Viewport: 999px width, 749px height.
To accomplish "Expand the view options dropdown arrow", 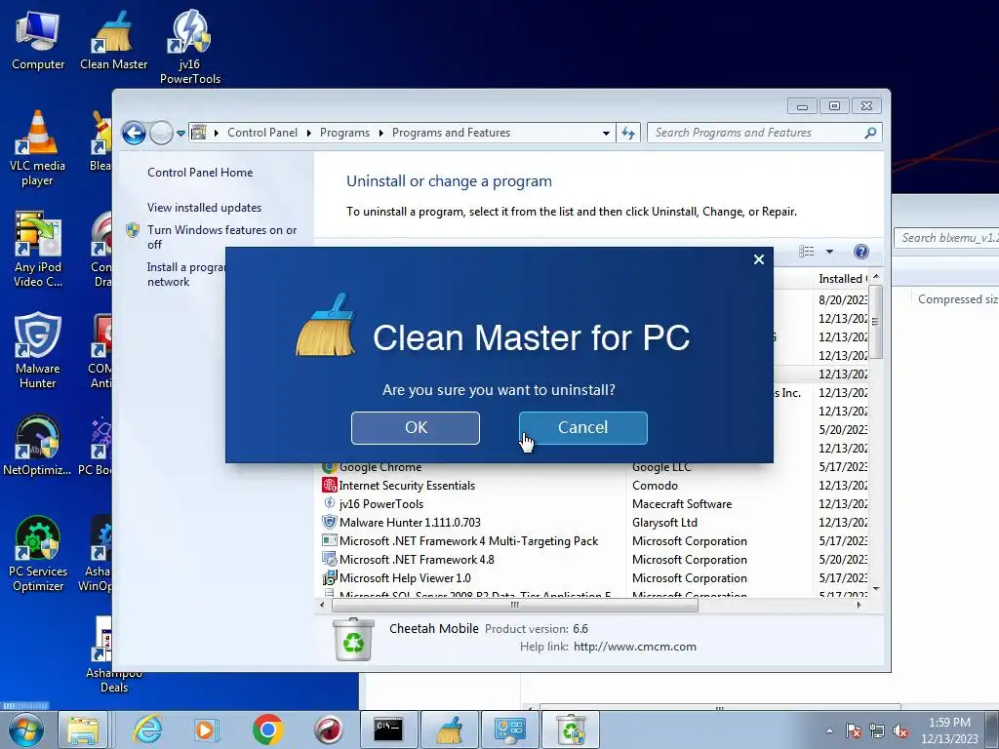I will click(829, 252).
